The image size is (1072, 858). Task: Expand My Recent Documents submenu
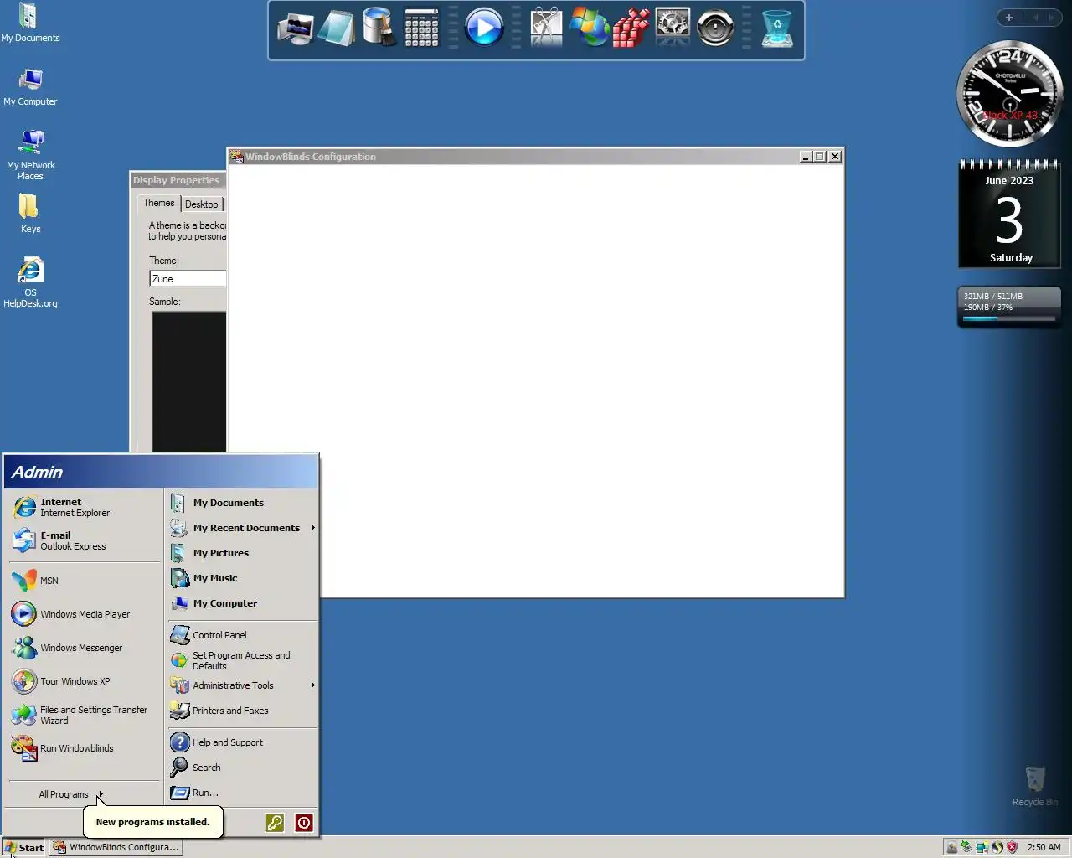(x=243, y=527)
